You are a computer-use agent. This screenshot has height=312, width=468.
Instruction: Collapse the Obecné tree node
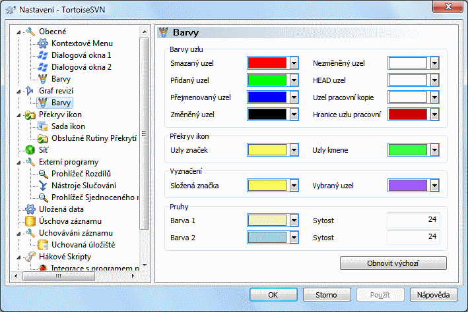tap(18, 32)
